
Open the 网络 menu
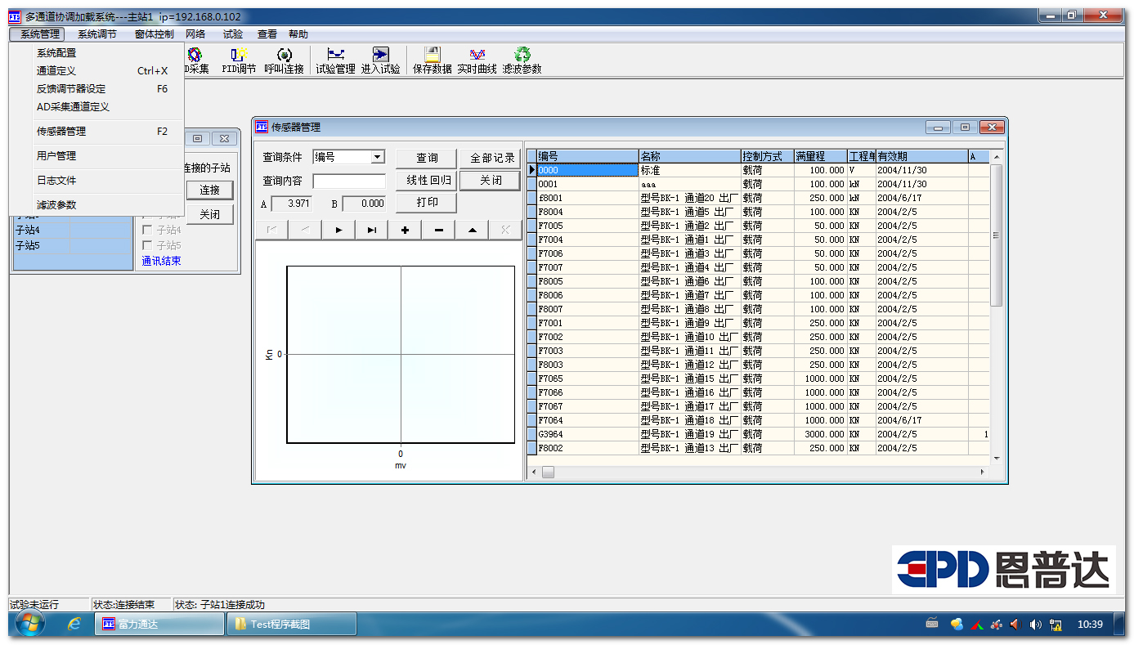pyautogui.click(x=195, y=34)
